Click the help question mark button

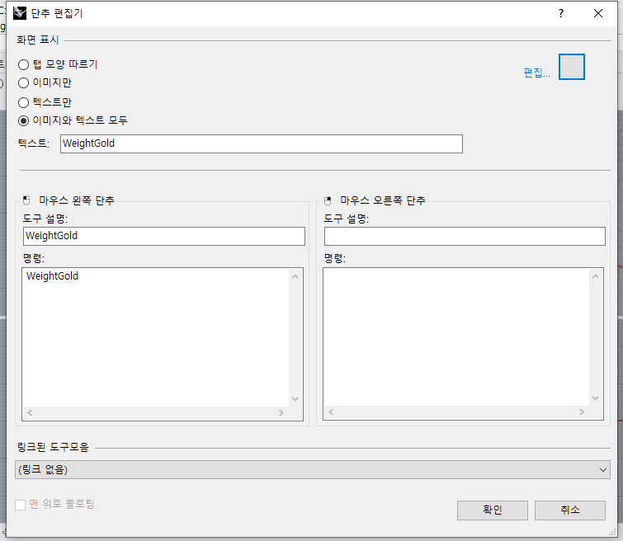click(560, 13)
